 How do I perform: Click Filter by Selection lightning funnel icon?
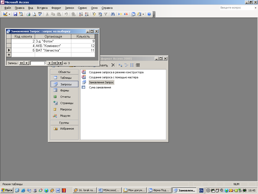pos(94,14)
